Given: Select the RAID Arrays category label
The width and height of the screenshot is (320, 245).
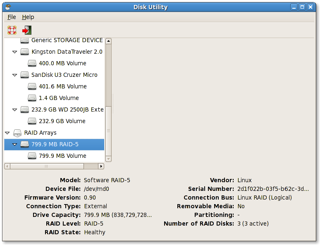Looking at the screenshot, I should pos(41,133).
